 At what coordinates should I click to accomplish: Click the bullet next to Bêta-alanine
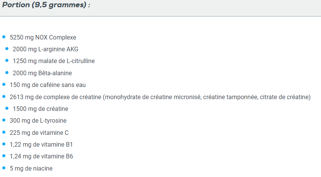click(7, 73)
